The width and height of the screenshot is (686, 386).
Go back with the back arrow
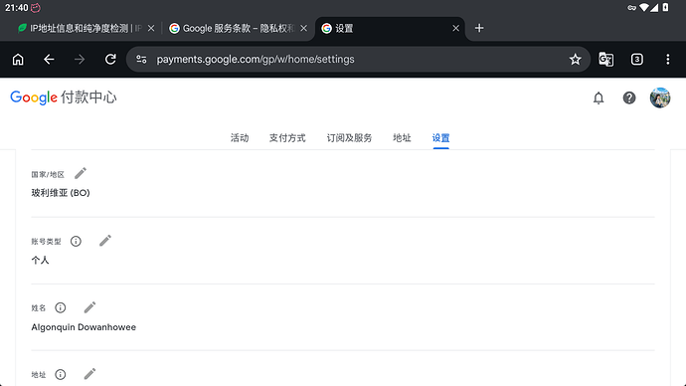coord(49,59)
